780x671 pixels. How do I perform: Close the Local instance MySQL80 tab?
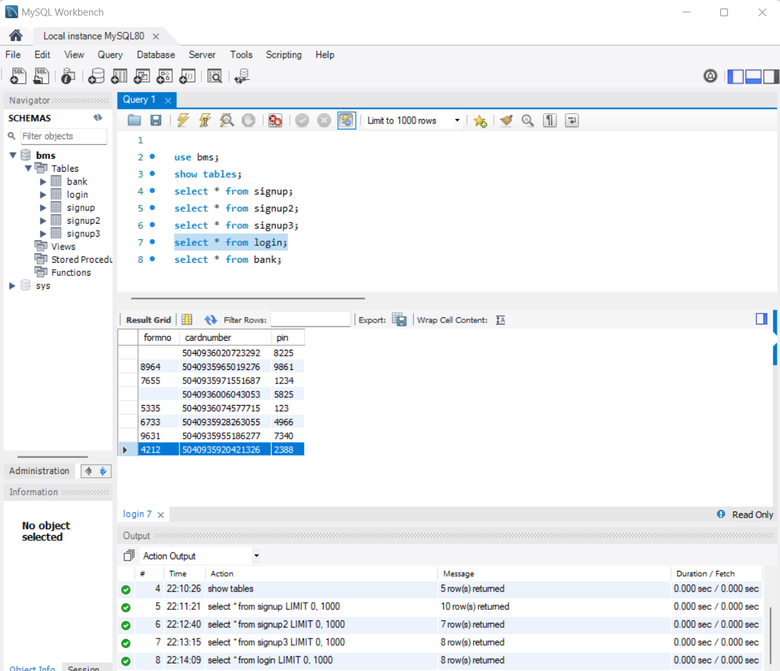156,36
